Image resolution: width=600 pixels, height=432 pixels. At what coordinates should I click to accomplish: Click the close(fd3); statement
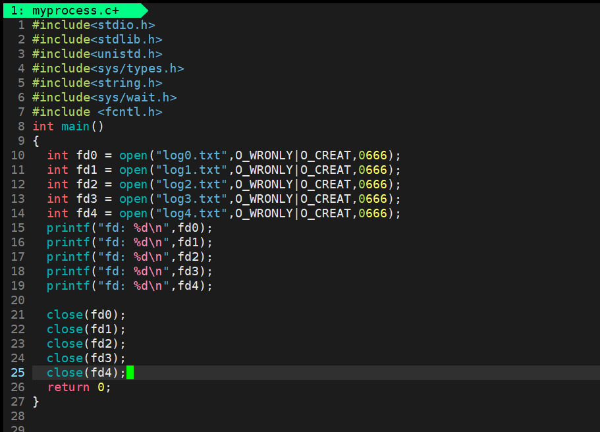[x=86, y=358]
